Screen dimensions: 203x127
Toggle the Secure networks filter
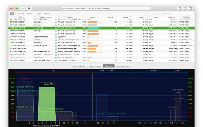46,14
